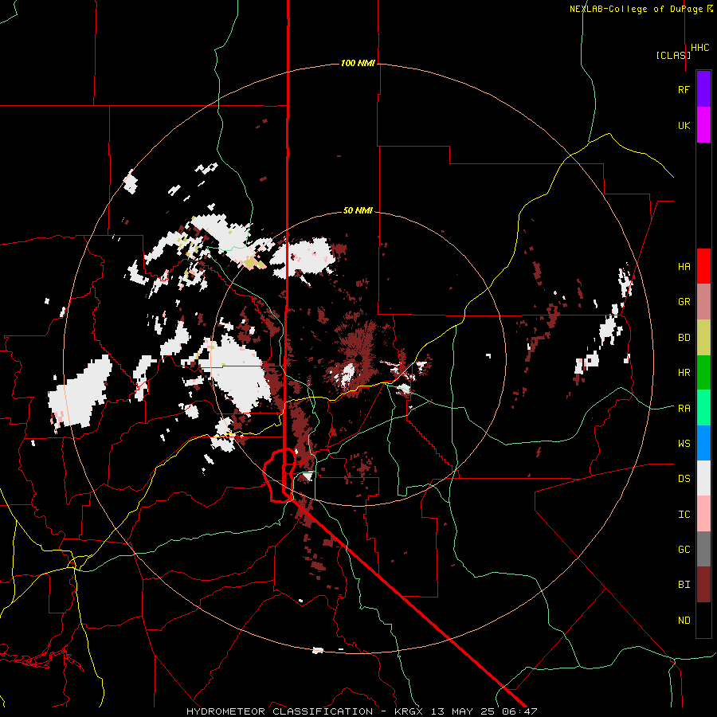Click the red HA legend color swatch

703,266
